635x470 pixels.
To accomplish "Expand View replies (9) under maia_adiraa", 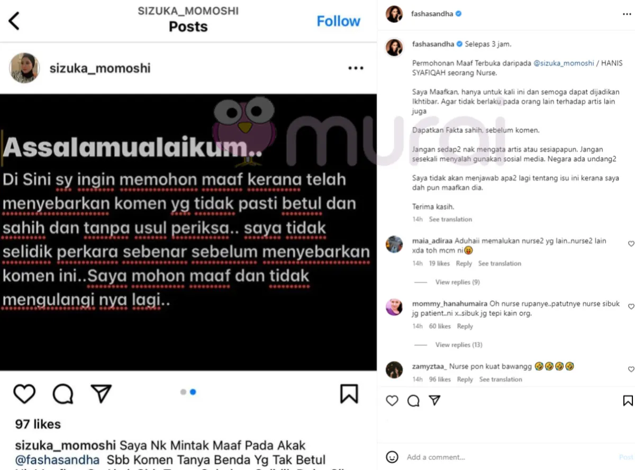I will click(x=457, y=282).
